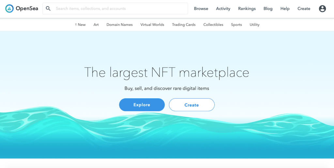This screenshot has width=334, height=168.
Task: Click the magnifying glass search icon
Action: tap(48, 8)
